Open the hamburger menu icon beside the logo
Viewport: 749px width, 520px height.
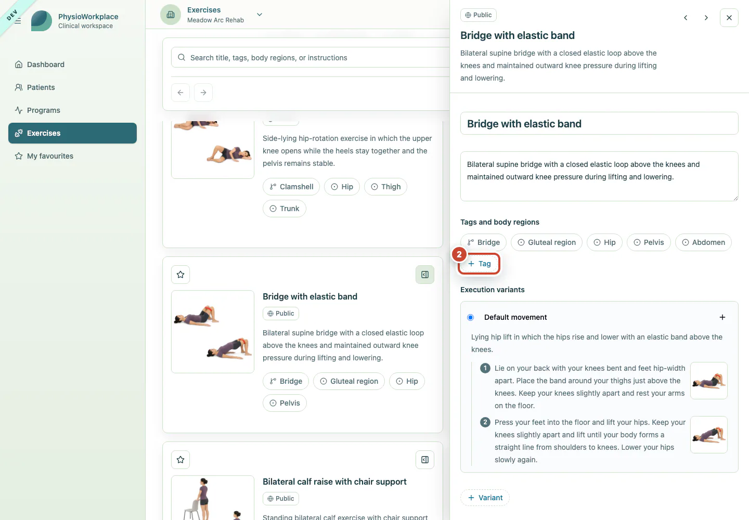tap(18, 21)
